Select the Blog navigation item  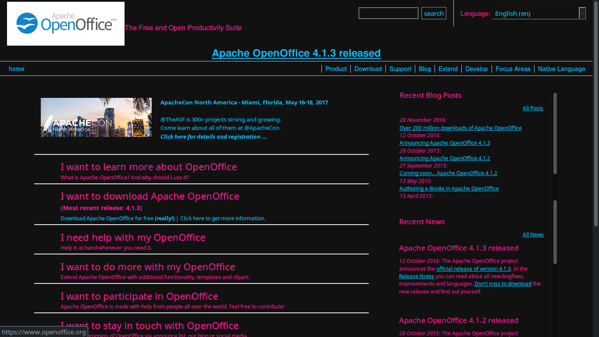pyautogui.click(x=424, y=69)
